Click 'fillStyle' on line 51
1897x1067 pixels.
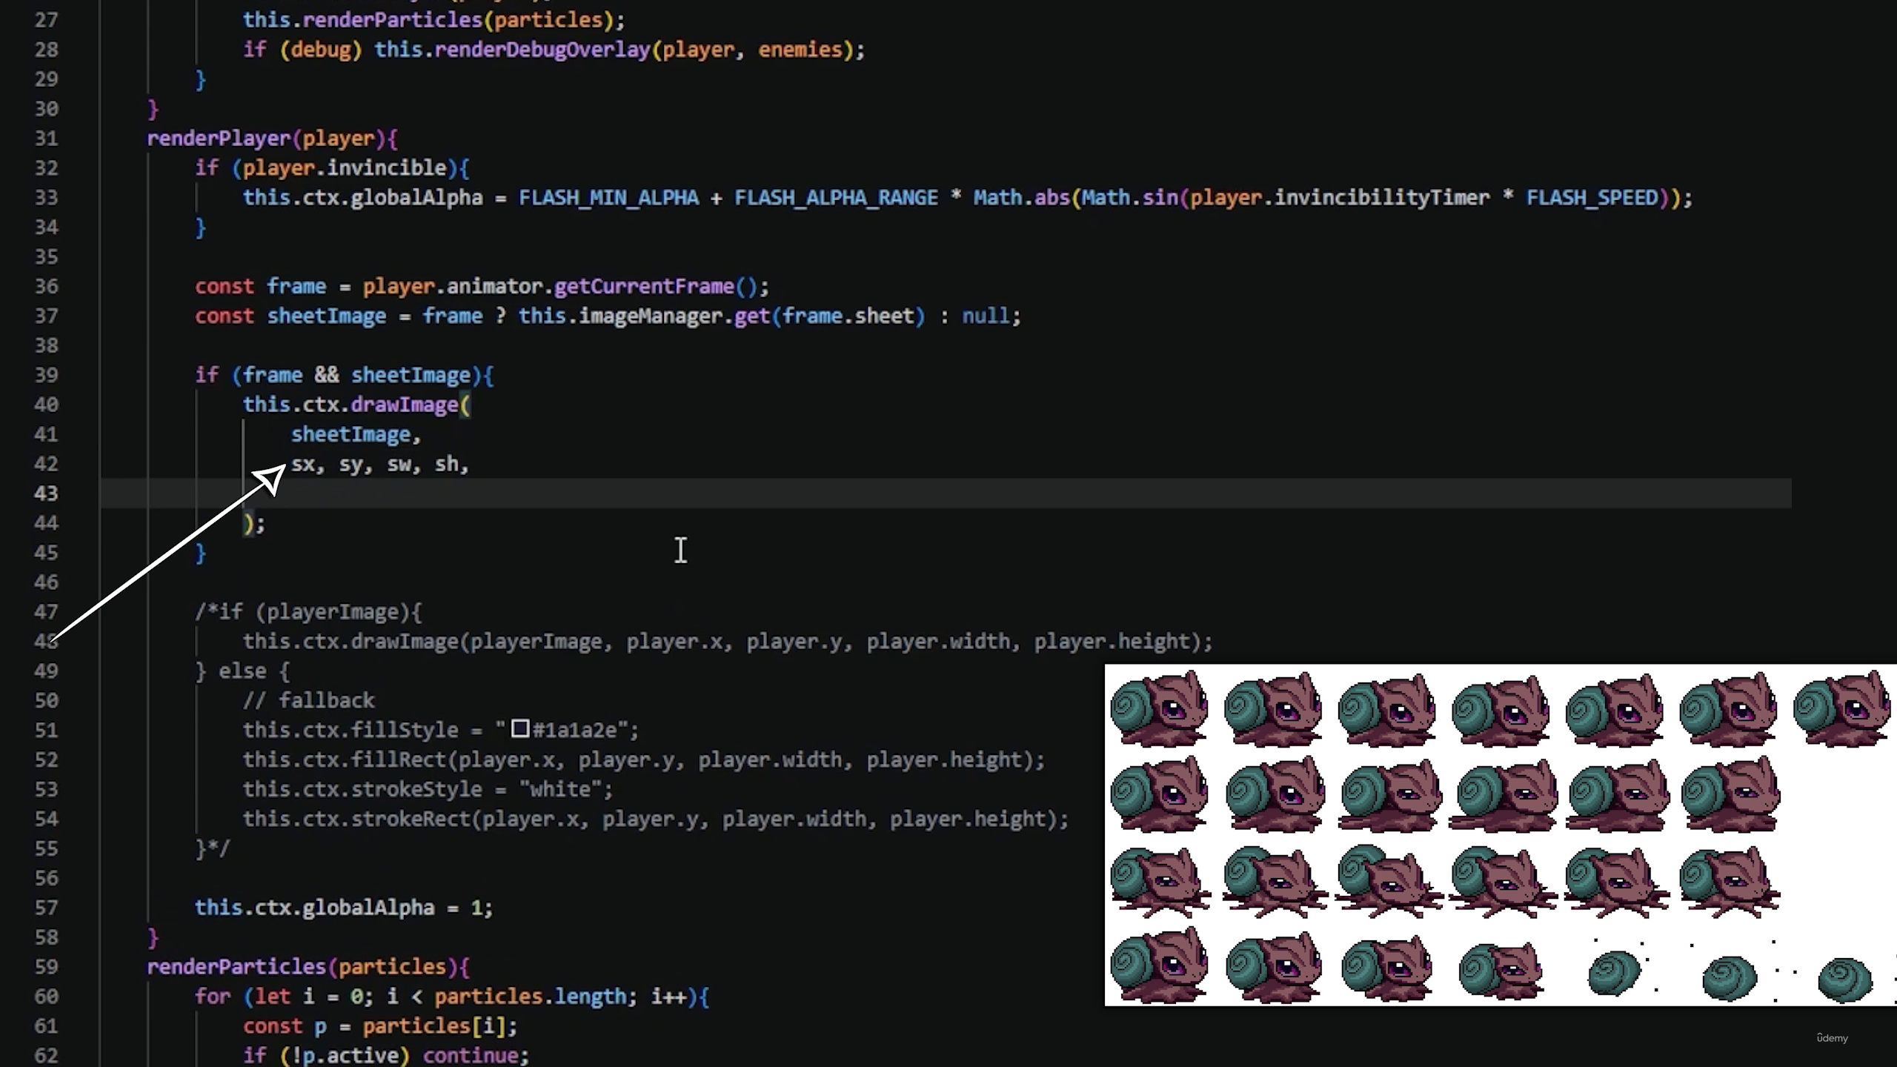click(405, 731)
